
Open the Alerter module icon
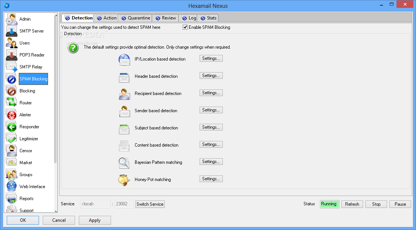(x=12, y=115)
